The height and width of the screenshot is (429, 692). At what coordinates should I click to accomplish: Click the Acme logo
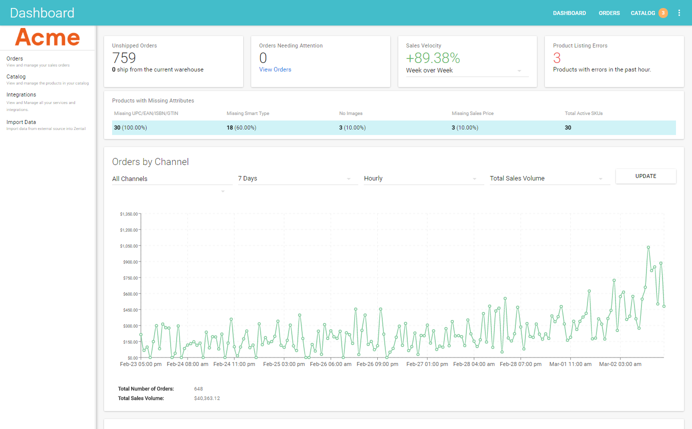(x=48, y=37)
